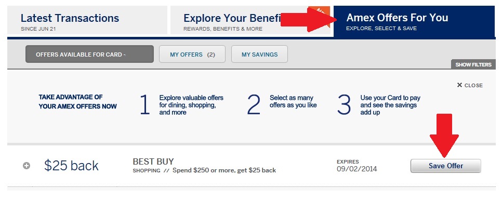
Task: Click the $25 back offer amount
Action: click(x=71, y=166)
